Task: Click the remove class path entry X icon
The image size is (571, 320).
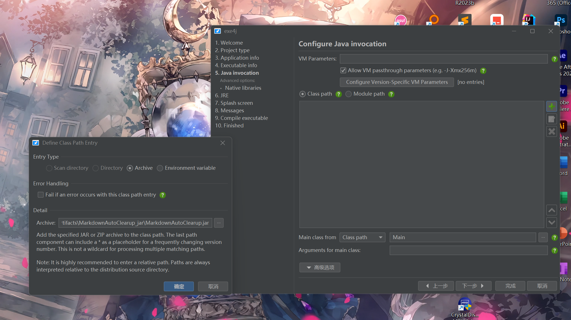Action: point(552,132)
